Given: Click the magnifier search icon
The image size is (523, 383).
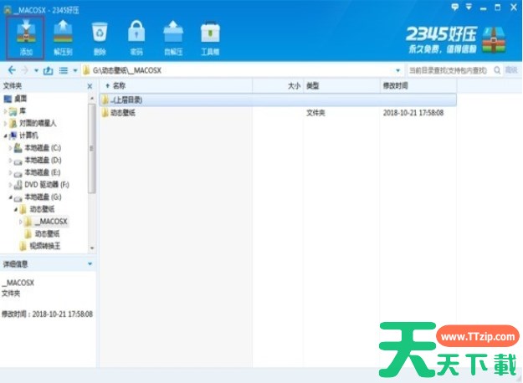Looking at the screenshot, I should [x=497, y=70].
